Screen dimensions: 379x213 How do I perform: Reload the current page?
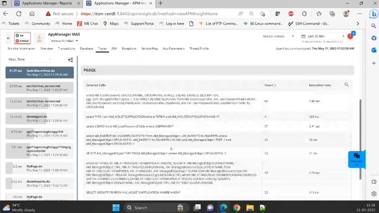tap(18, 14)
